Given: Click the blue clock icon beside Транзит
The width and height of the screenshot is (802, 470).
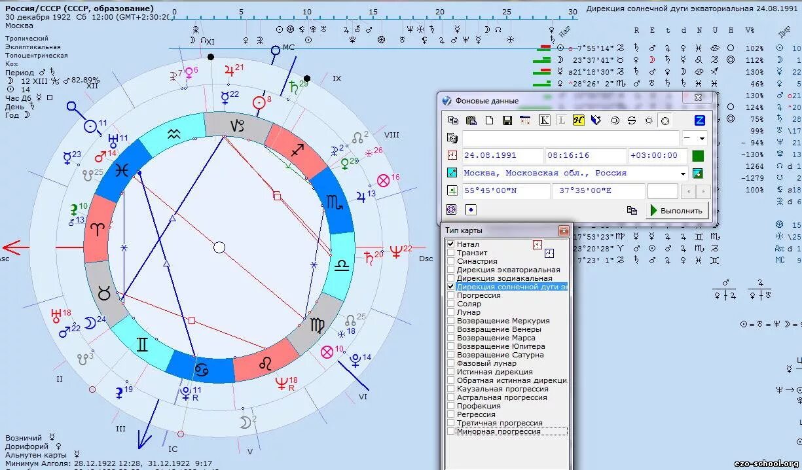Looking at the screenshot, I should click(549, 253).
